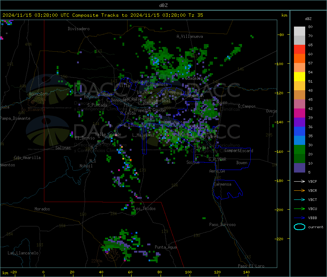This screenshot has height=277, width=327.
Task: Click the 'C_Campos' map label
Action: 247,106
